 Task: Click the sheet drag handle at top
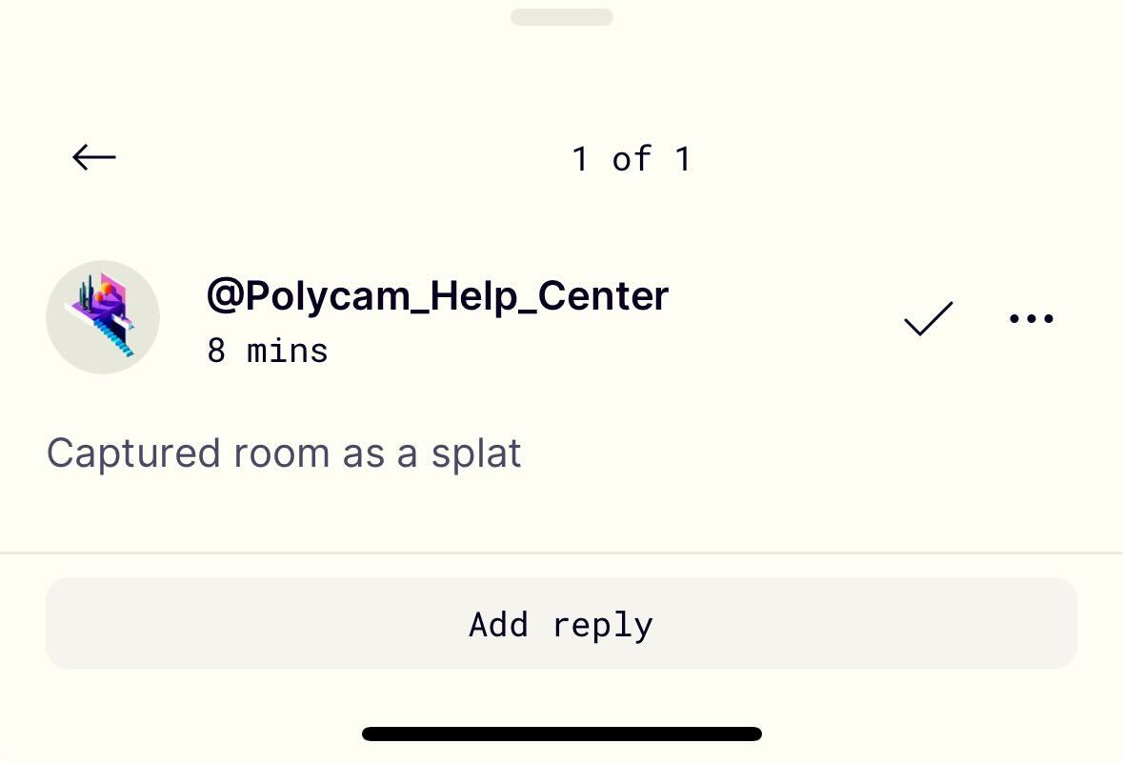562,17
